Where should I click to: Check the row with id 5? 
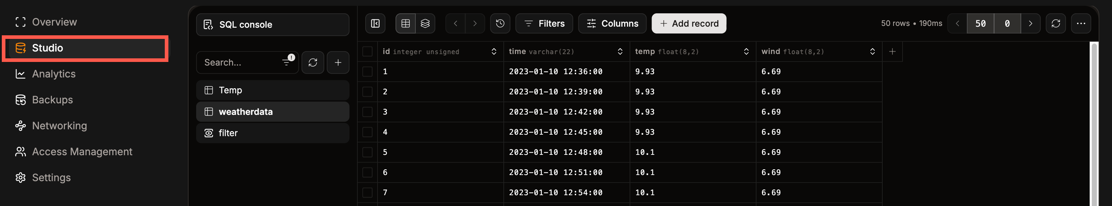(x=367, y=152)
